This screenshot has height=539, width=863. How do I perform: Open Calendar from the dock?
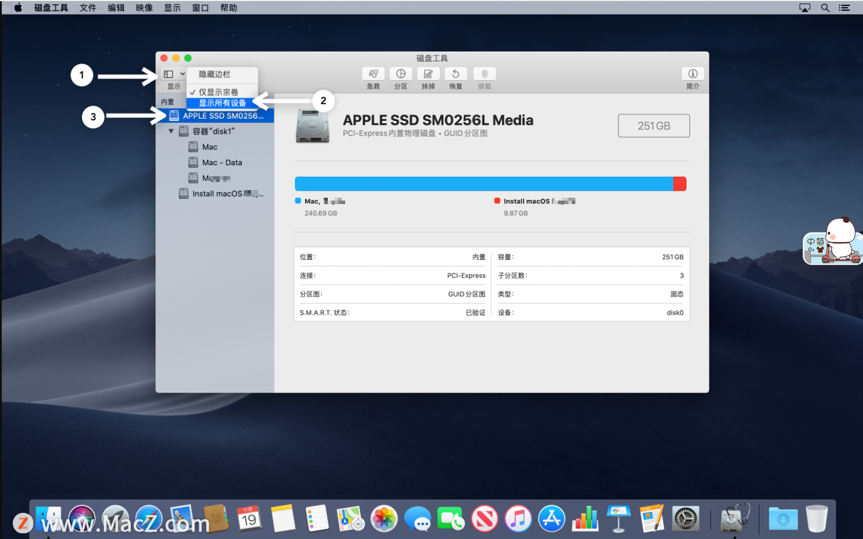[x=249, y=518]
